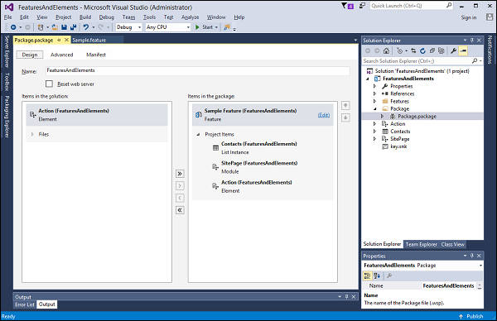Viewport: 497px width, 321px height.
Task: Open the Any CPU platform dropdown
Action: coord(168,27)
